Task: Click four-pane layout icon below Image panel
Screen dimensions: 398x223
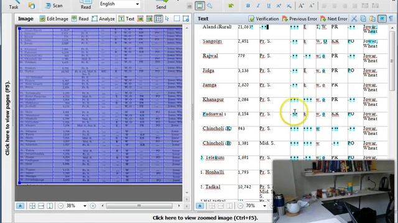Action: tap(32, 206)
